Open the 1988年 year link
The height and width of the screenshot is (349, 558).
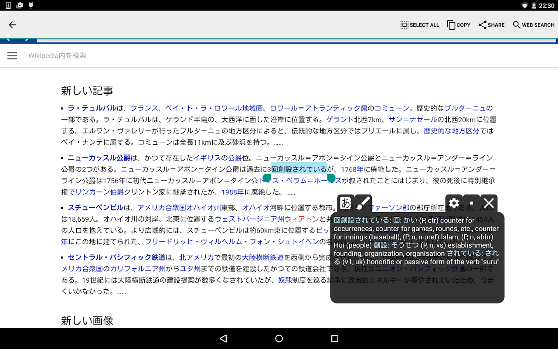(x=233, y=192)
